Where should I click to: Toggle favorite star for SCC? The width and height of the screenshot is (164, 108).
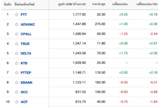point(17,92)
